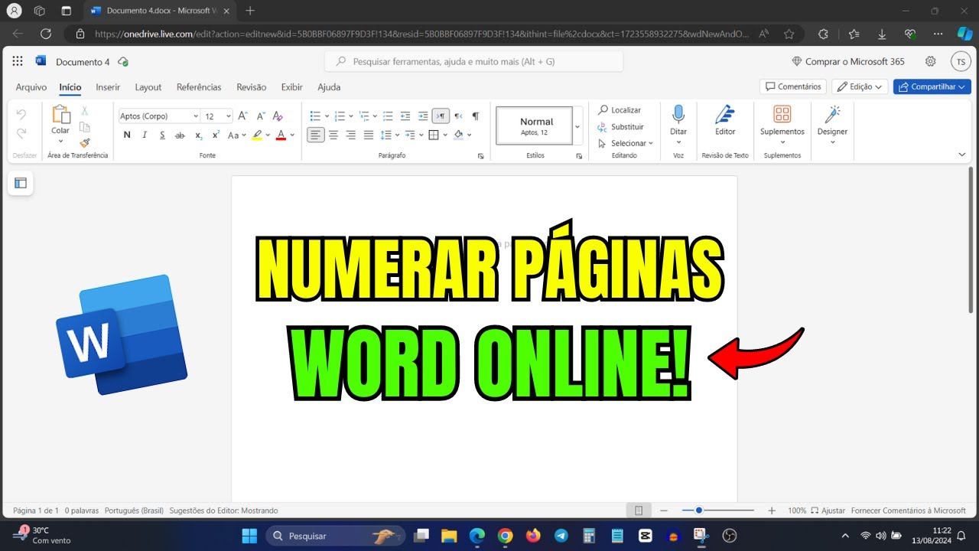Viewport: 979px width, 551px height.
Task: Toggle subscript formatting
Action: (x=199, y=135)
